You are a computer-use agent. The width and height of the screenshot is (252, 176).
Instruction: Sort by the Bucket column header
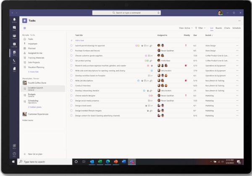point(209,35)
